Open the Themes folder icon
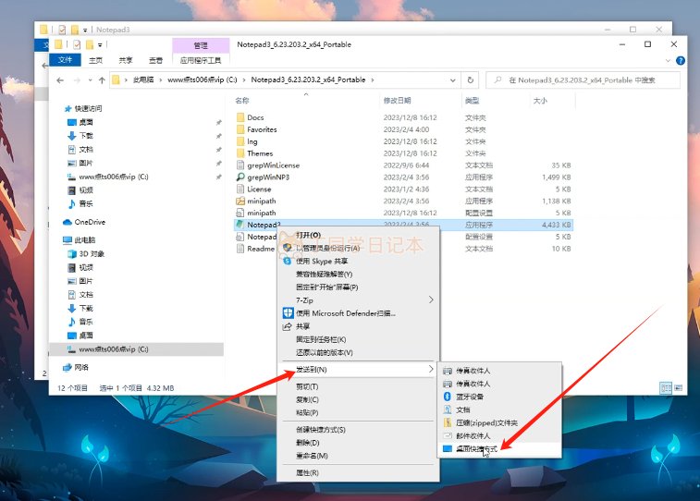 pos(240,153)
